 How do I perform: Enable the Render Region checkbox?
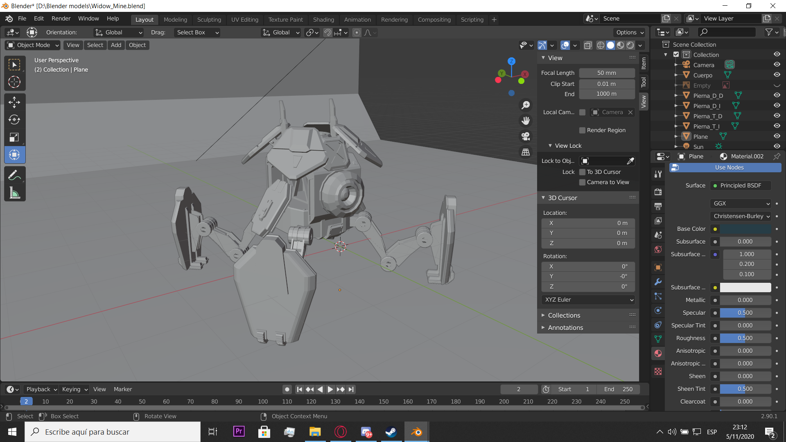click(582, 130)
